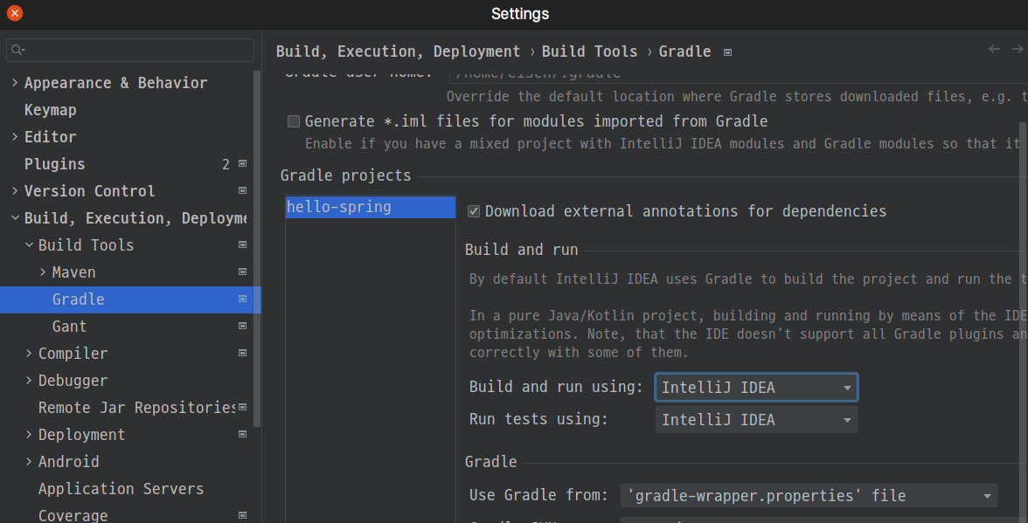Click the Build Tools breadcrumb
This screenshot has height=523, width=1028.
[x=589, y=52]
